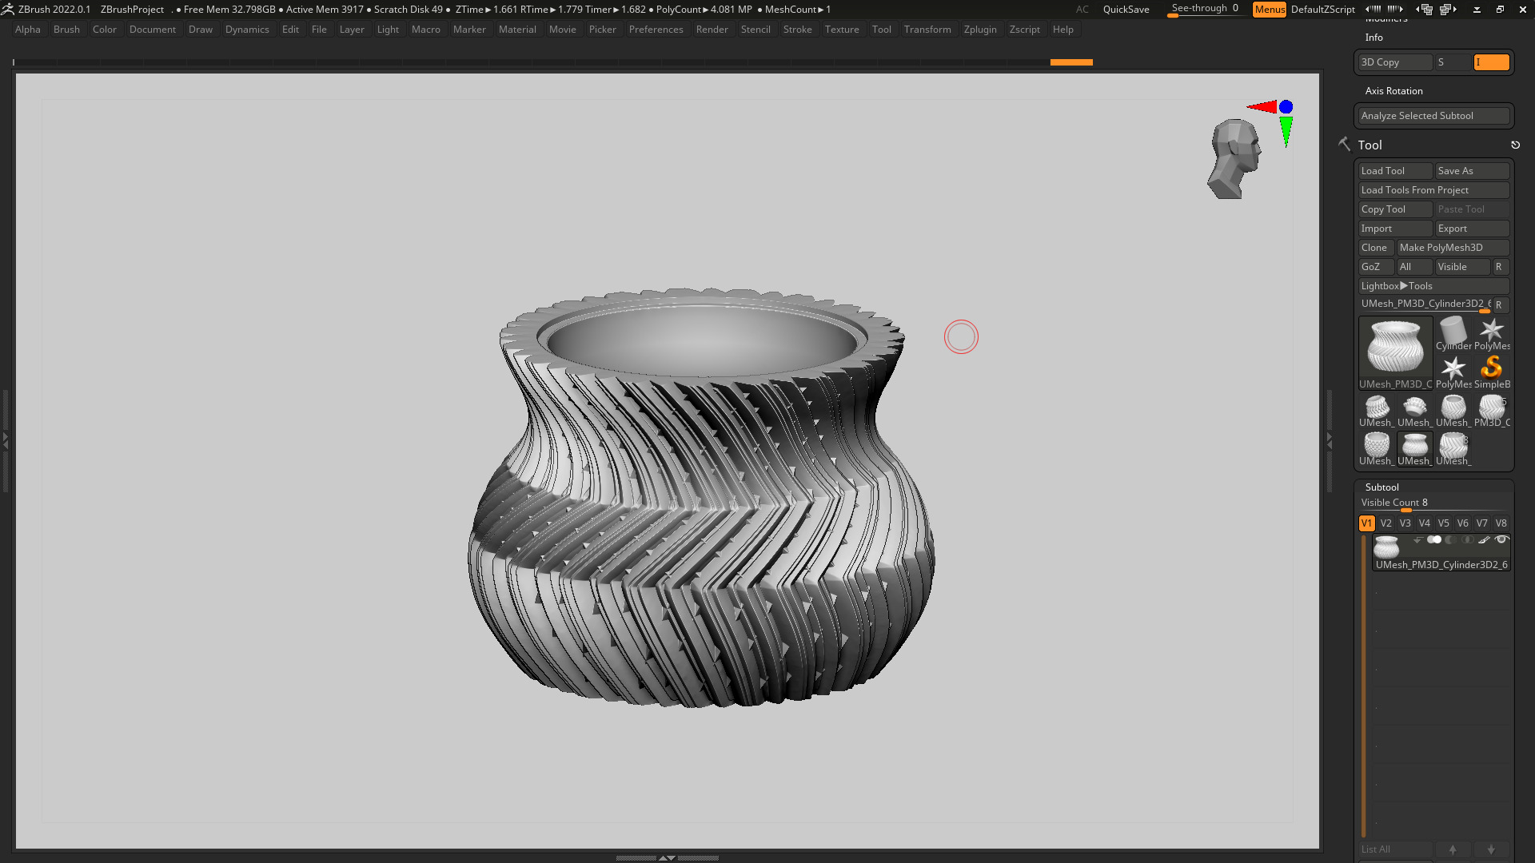
Task: Select the first twisted UMesh tool in the third row
Action: click(x=1377, y=410)
